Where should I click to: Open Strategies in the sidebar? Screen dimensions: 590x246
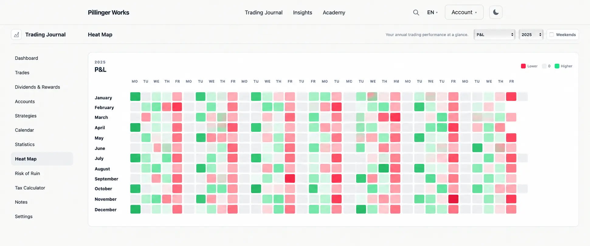(42, 116)
